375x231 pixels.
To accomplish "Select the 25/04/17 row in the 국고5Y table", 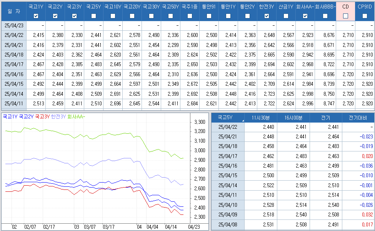I will click(227, 156).
